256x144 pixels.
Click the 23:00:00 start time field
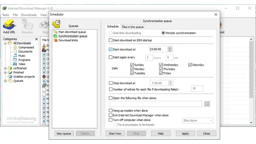click(158, 49)
